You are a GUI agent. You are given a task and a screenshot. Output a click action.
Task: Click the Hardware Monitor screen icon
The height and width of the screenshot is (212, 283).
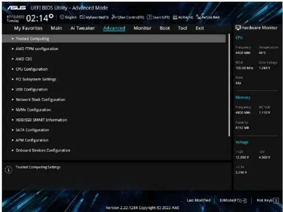[238, 28]
